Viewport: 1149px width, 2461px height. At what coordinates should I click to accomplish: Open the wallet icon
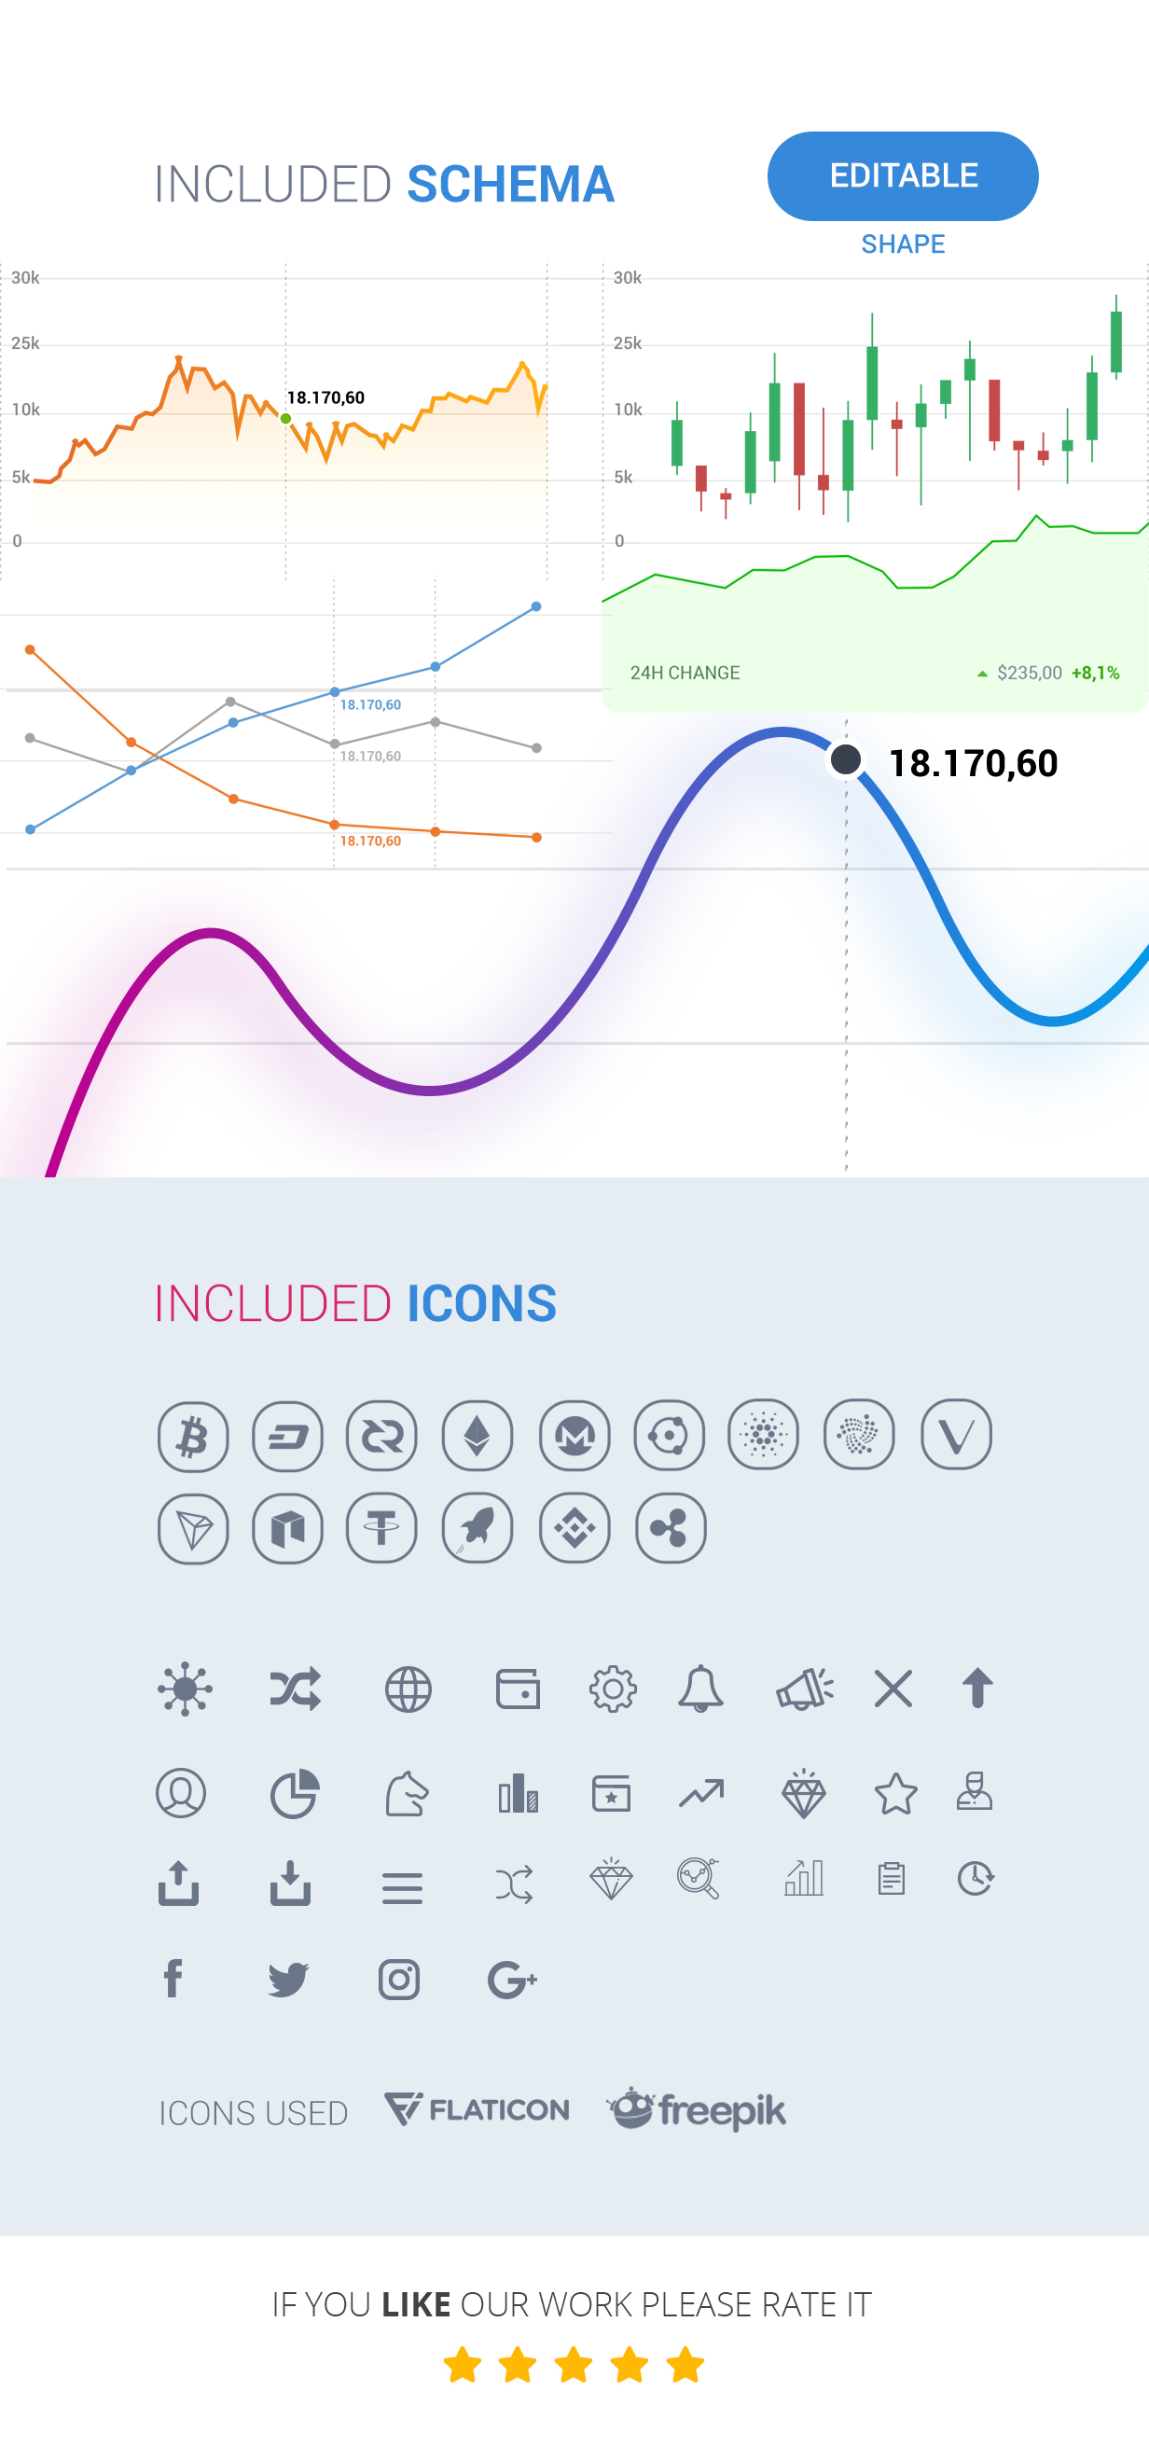pos(518,1689)
